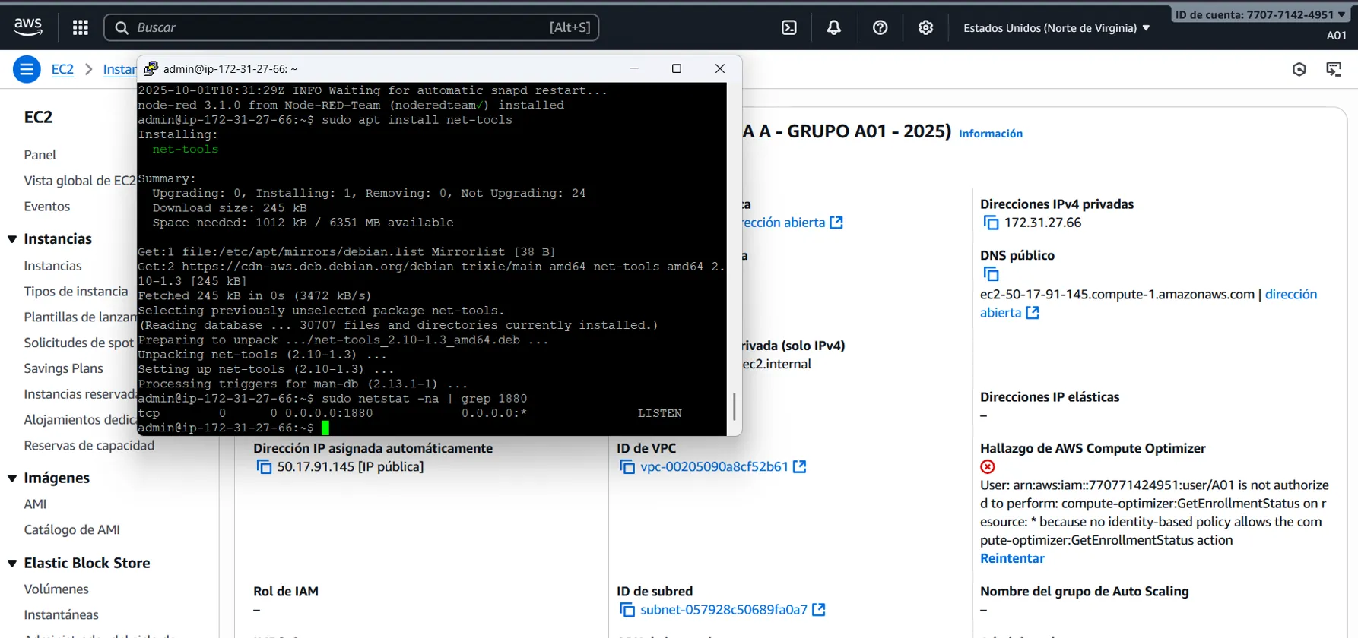
Task: Copy the subnet ID value
Action: coord(627,610)
